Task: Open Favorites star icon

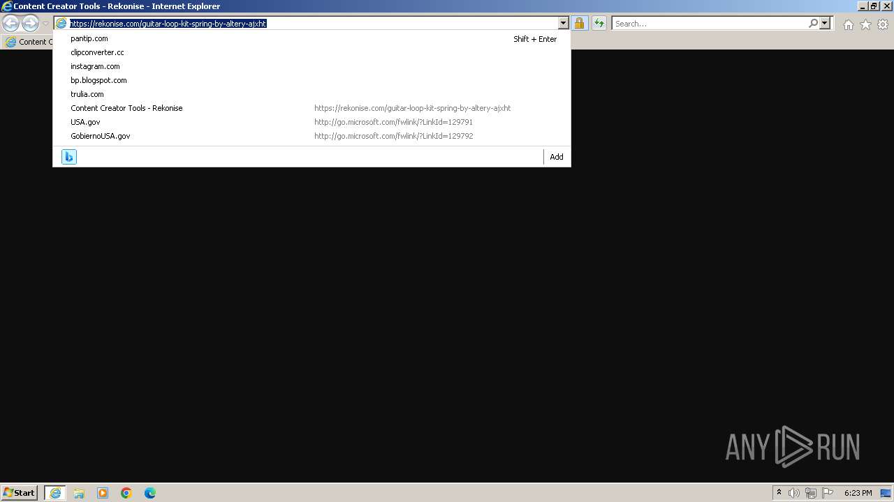Action: click(865, 24)
